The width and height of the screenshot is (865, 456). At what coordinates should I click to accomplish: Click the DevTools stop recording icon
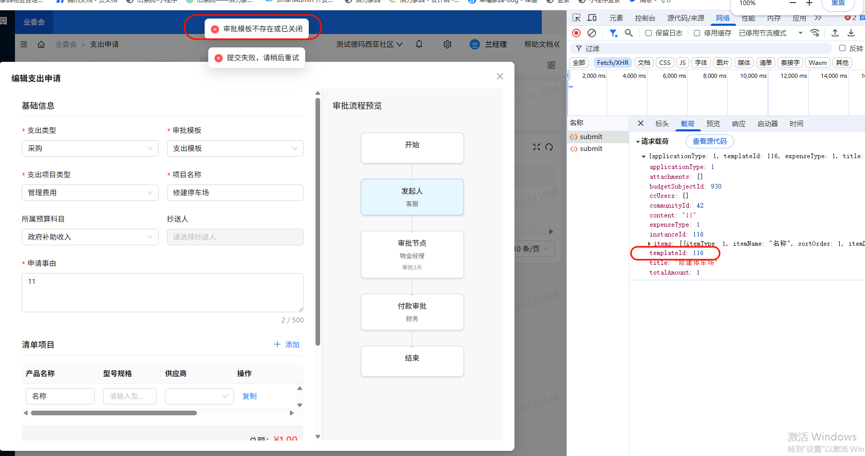(x=576, y=33)
